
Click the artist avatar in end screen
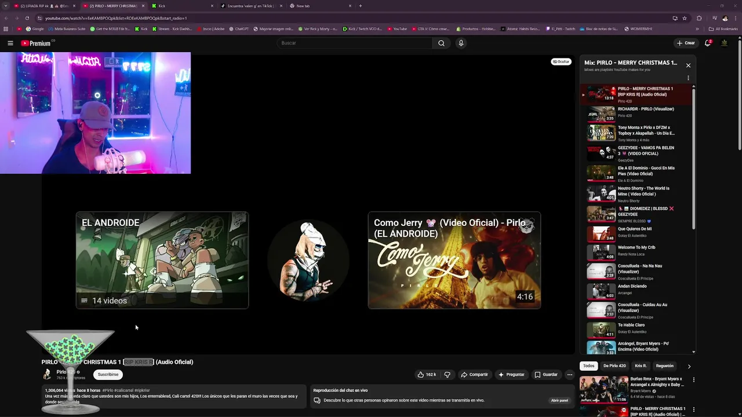tap(308, 260)
